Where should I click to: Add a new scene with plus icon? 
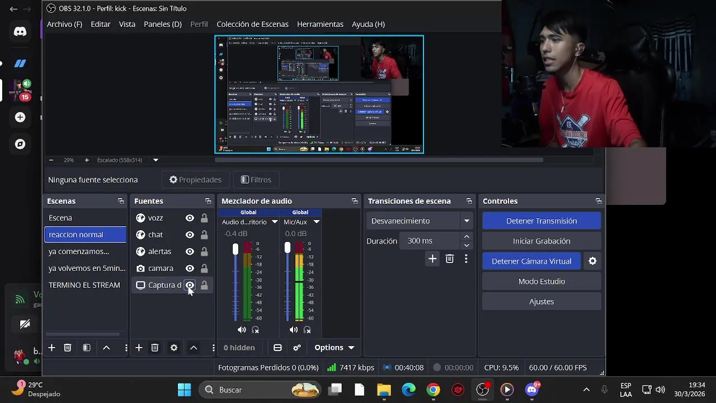[51, 348]
